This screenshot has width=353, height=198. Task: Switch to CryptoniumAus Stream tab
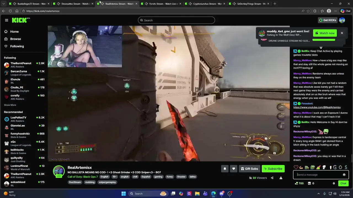pos(205,4)
